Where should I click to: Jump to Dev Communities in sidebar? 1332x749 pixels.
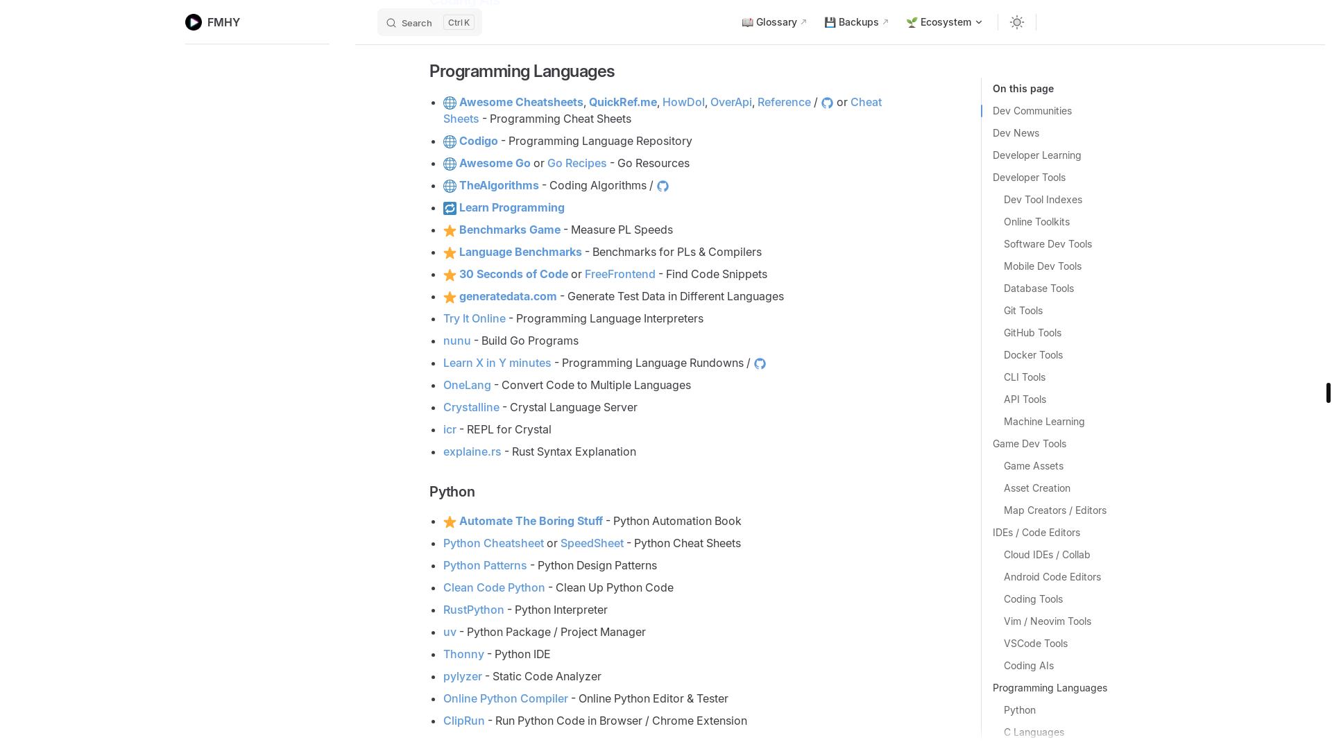pyautogui.click(x=1032, y=111)
